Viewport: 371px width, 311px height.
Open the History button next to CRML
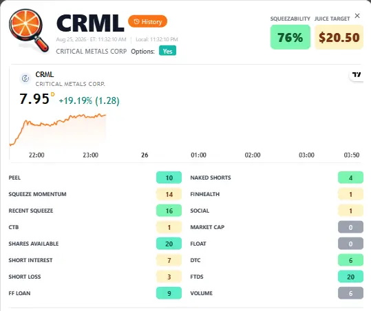click(x=147, y=21)
